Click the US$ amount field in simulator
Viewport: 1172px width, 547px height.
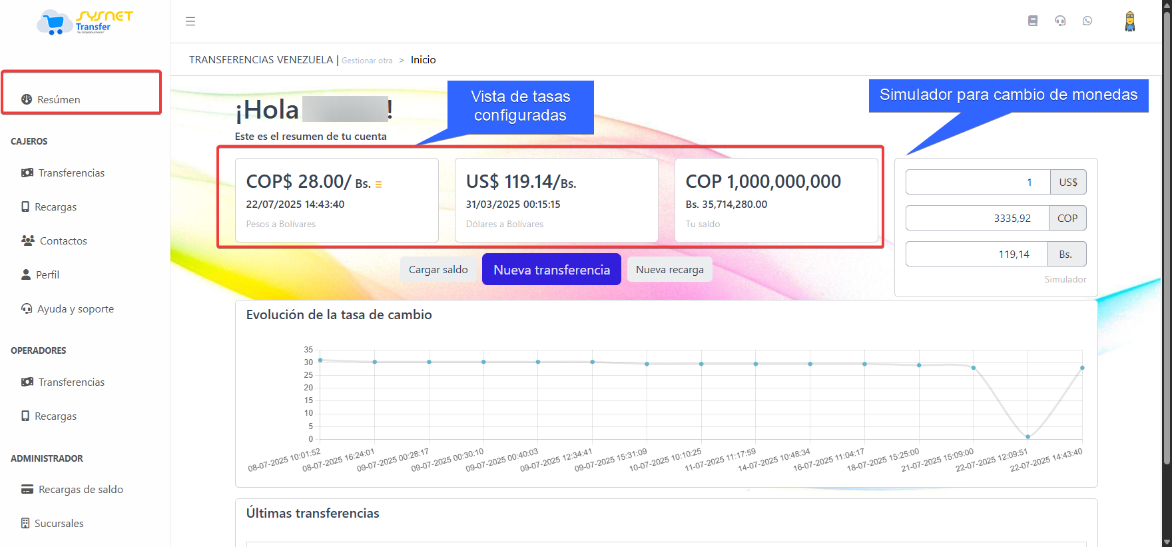click(978, 182)
